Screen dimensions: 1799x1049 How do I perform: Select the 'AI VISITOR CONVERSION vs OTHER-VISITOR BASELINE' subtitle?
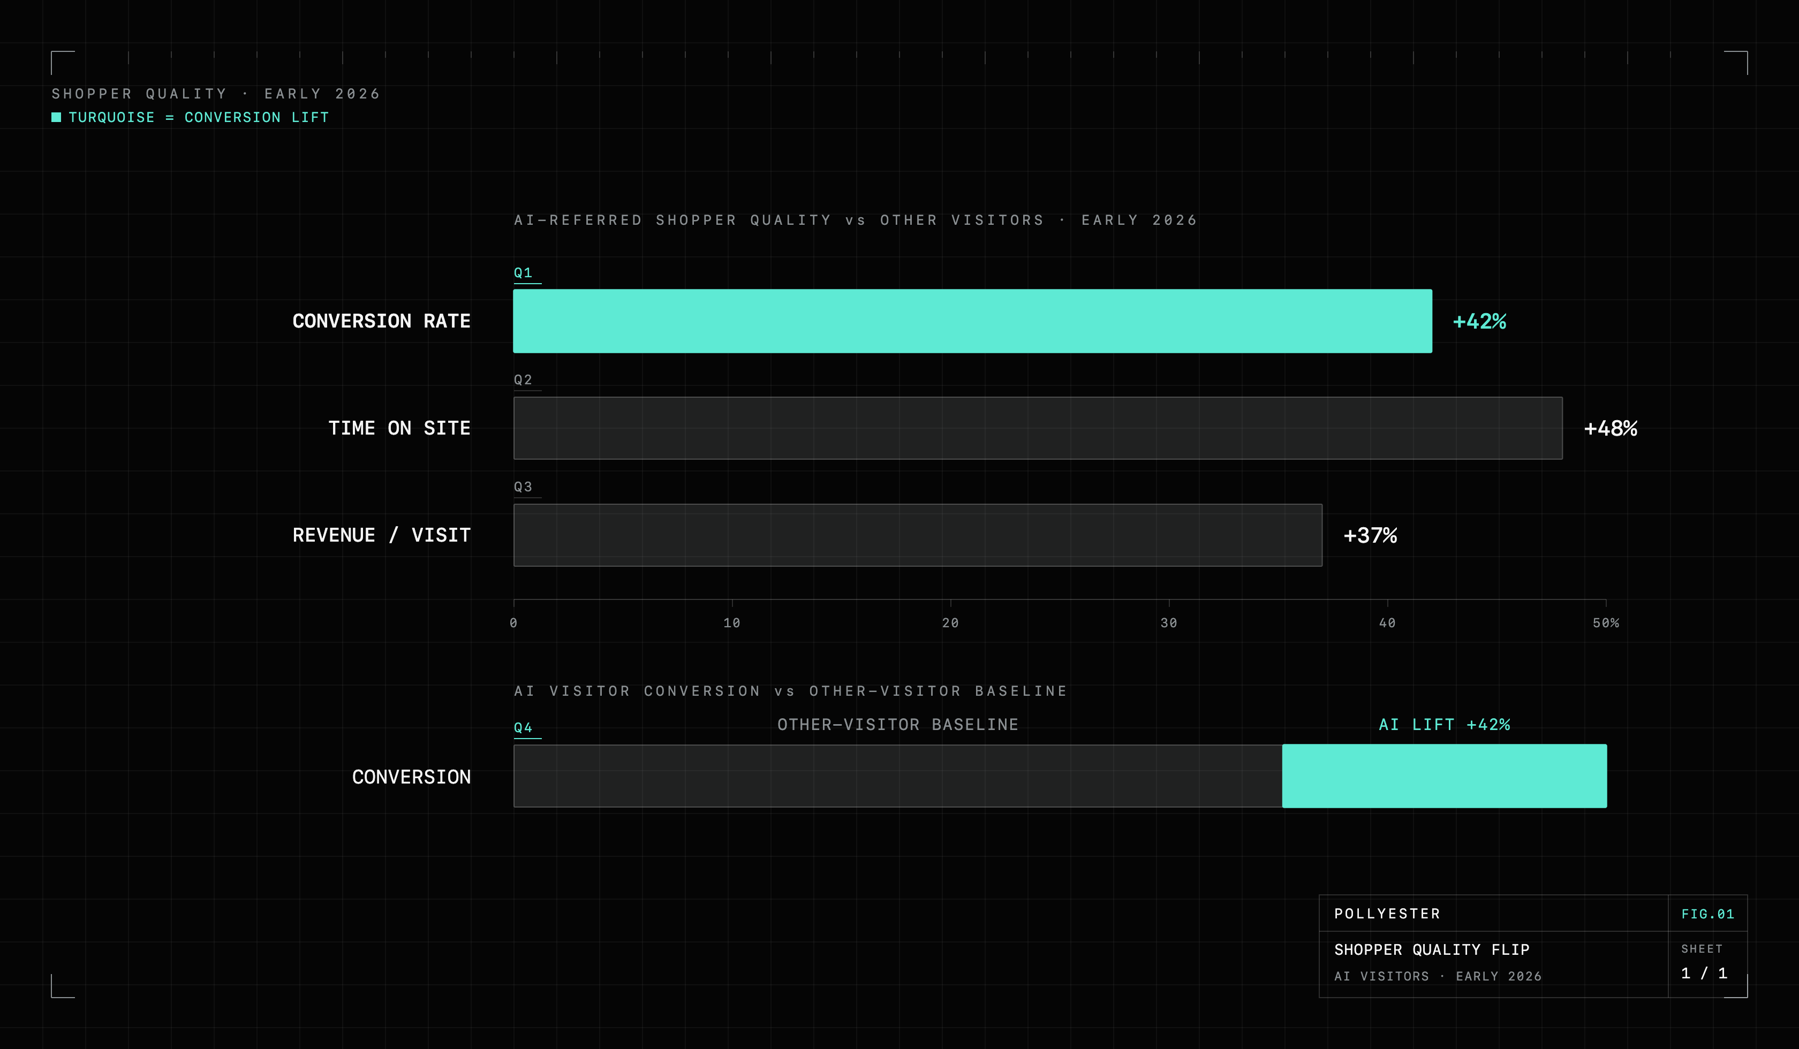click(x=790, y=691)
